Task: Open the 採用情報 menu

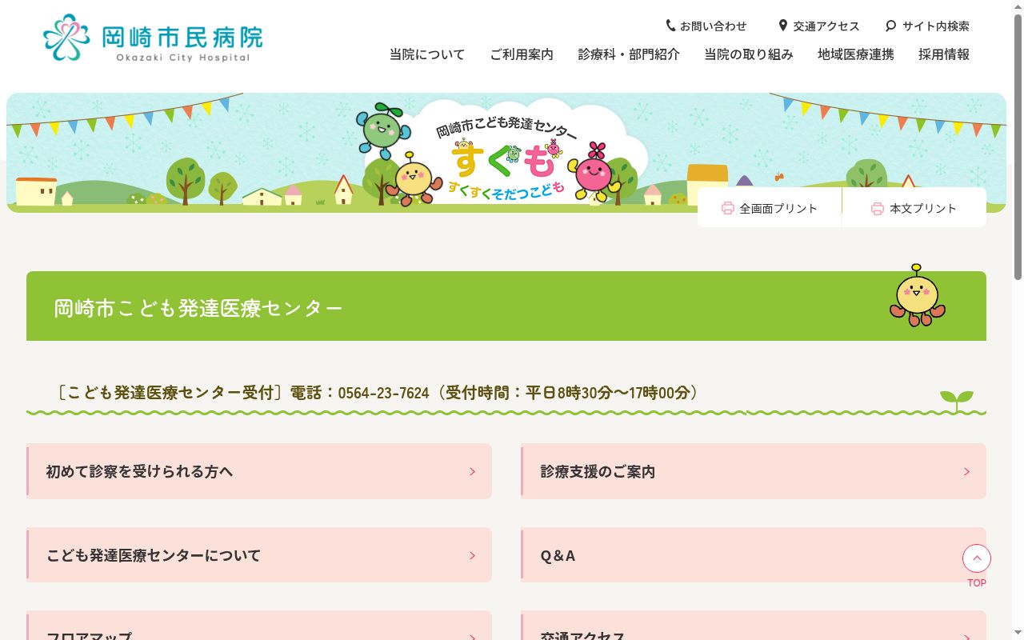Action: (944, 54)
